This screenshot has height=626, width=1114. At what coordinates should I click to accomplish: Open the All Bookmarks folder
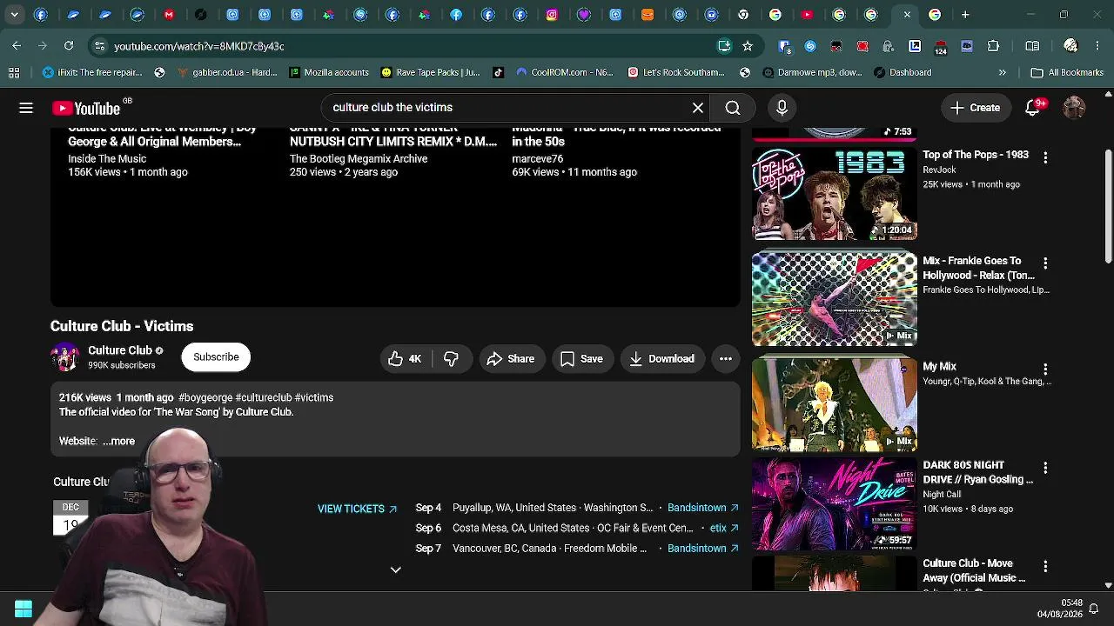click(x=1067, y=73)
